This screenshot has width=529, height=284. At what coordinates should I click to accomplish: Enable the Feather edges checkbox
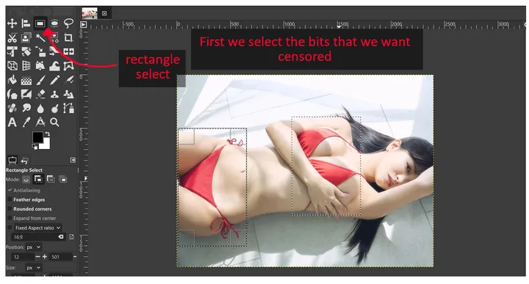pyautogui.click(x=10, y=200)
